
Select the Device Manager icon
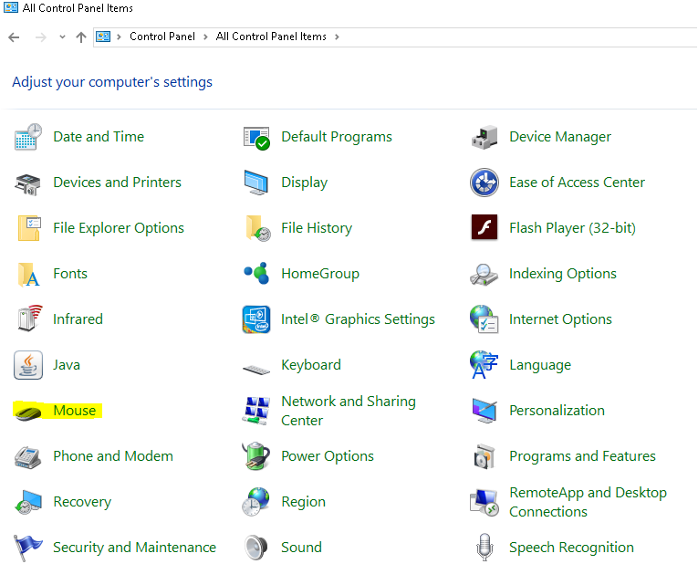484,137
